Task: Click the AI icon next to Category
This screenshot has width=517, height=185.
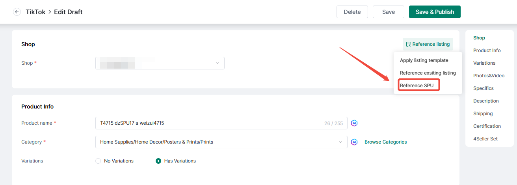Action: (354, 142)
